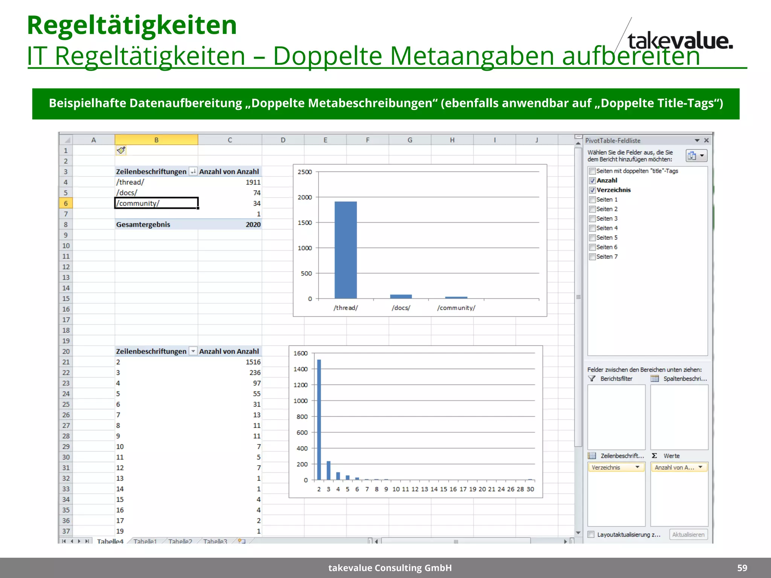
Task: Click the vertical scrollbar up arrow
Action: click(578, 143)
